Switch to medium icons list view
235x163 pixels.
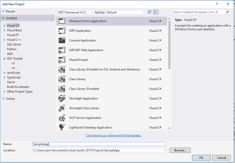click(156, 12)
